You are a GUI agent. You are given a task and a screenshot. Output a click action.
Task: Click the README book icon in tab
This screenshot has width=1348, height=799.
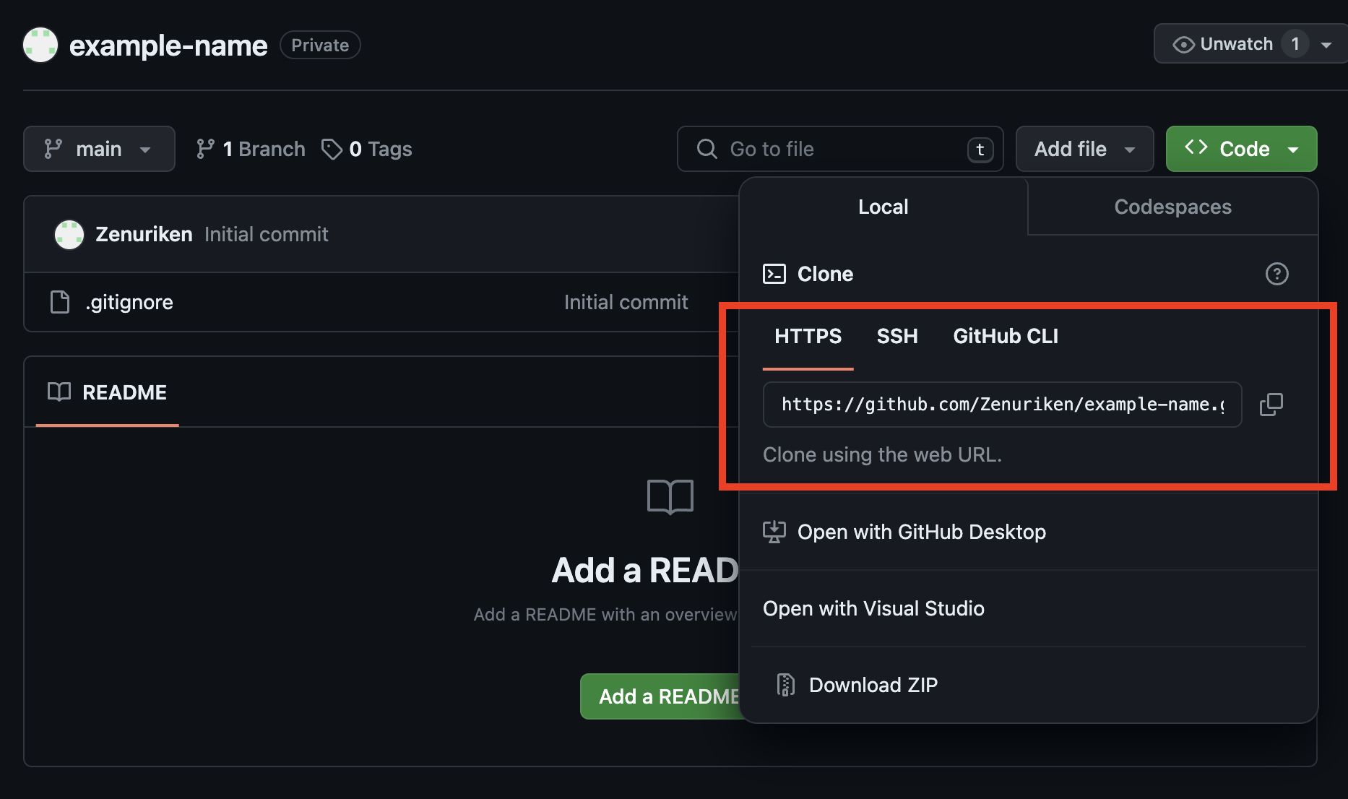point(59,392)
